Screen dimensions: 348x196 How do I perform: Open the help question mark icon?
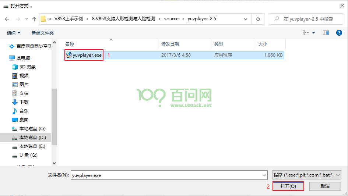click(339, 33)
